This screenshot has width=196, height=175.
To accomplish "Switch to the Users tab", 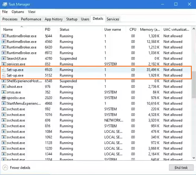I will [x=85, y=19].
